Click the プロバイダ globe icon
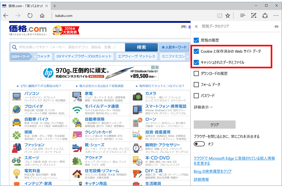 17,109
